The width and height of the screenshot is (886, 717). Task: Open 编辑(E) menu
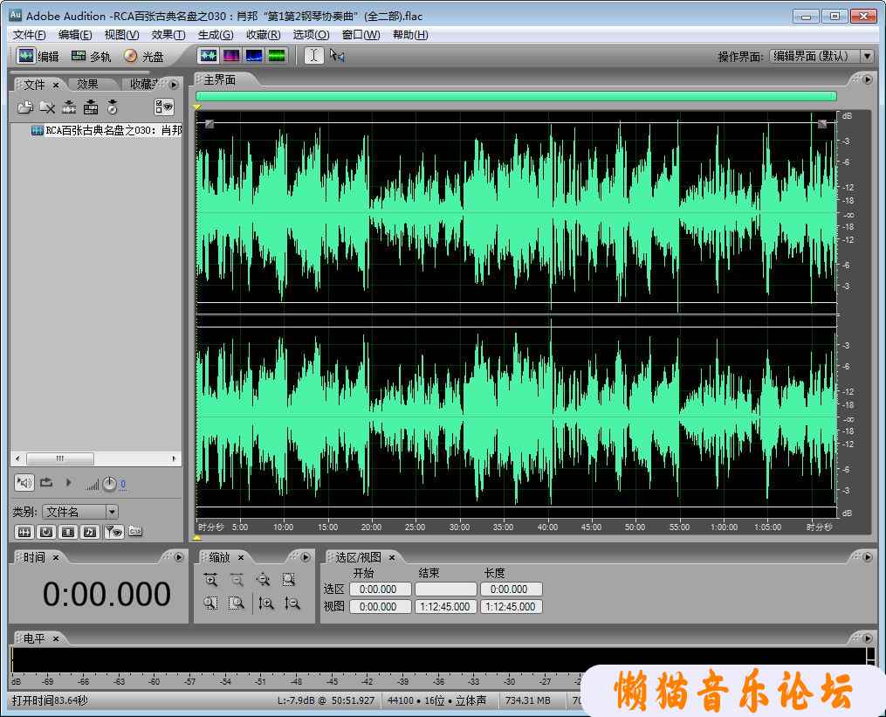(75, 35)
